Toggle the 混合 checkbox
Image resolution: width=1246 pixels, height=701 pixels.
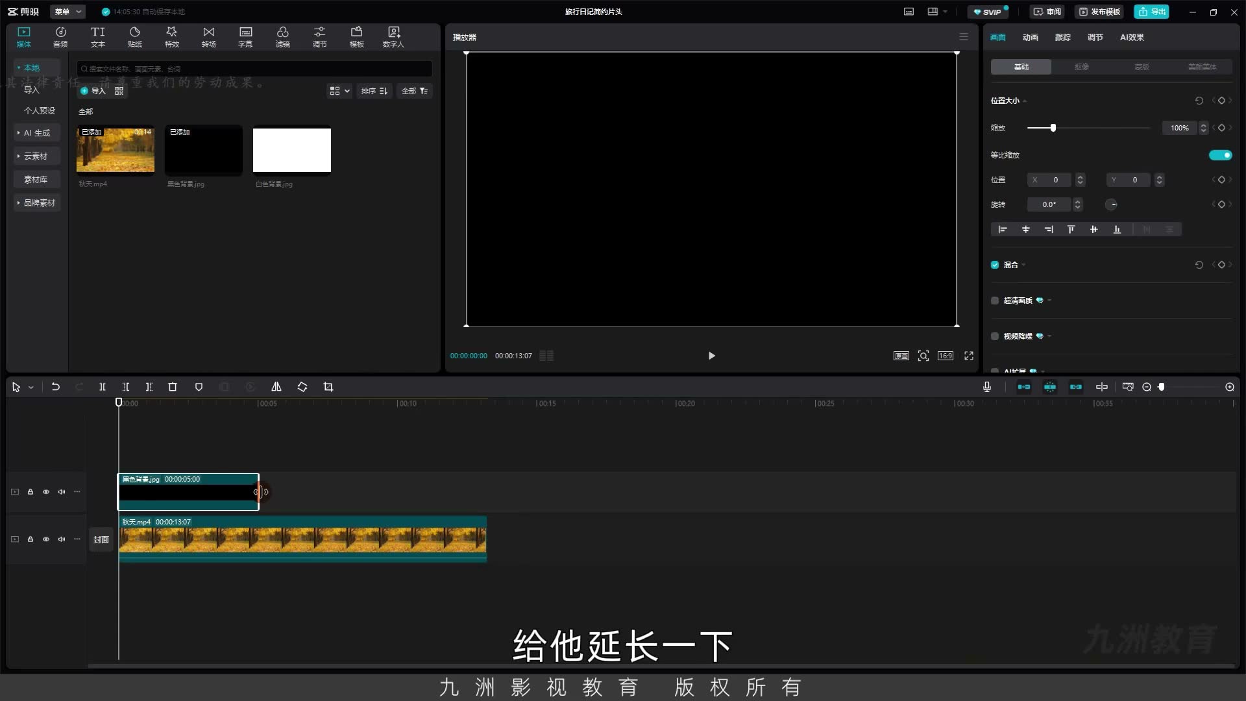click(x=995, y=265)
